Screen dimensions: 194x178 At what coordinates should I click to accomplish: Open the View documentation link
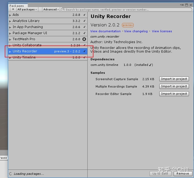(x=105, y=31)
